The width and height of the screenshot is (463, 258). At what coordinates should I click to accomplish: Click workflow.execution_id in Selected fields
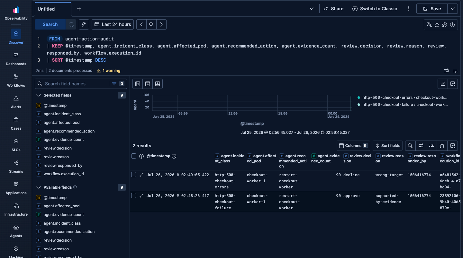coord(64,174)
